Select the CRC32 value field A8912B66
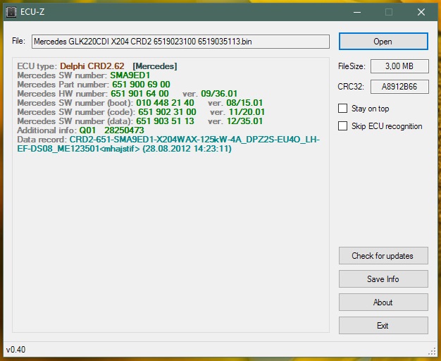Image resolution: width=441 pixels, height=361 pixels. [399, 87]
